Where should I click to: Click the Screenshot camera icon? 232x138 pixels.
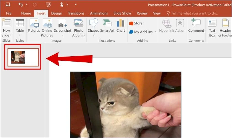tap(62, 23)
